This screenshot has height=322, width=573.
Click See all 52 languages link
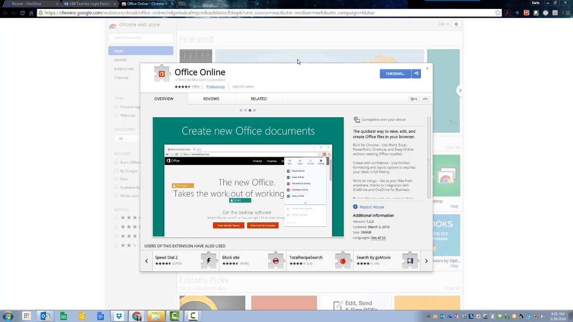pyautogui.click(x=378, y=237)
